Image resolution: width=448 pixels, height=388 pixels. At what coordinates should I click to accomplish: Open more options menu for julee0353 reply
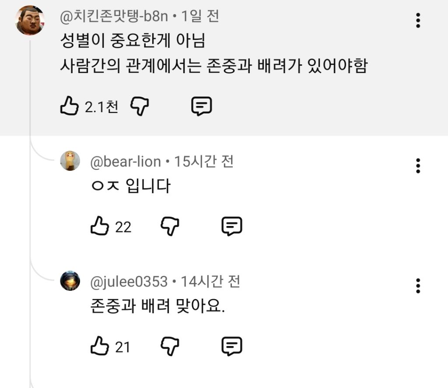point(418,286)
